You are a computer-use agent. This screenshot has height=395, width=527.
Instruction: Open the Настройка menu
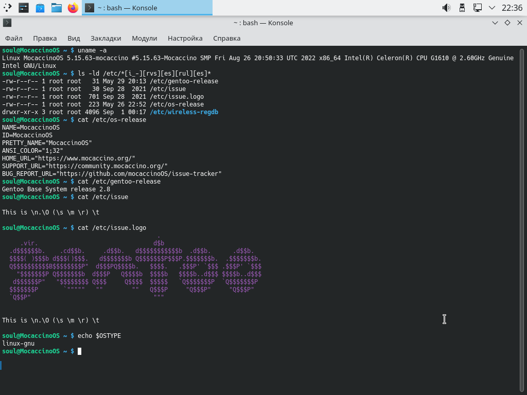tap(185, 38)
